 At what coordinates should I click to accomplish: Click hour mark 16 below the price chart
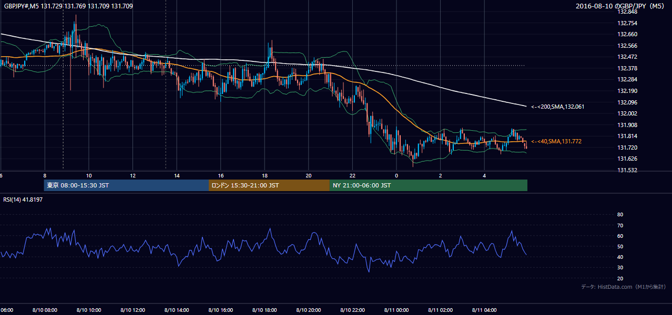pos(220,176)
